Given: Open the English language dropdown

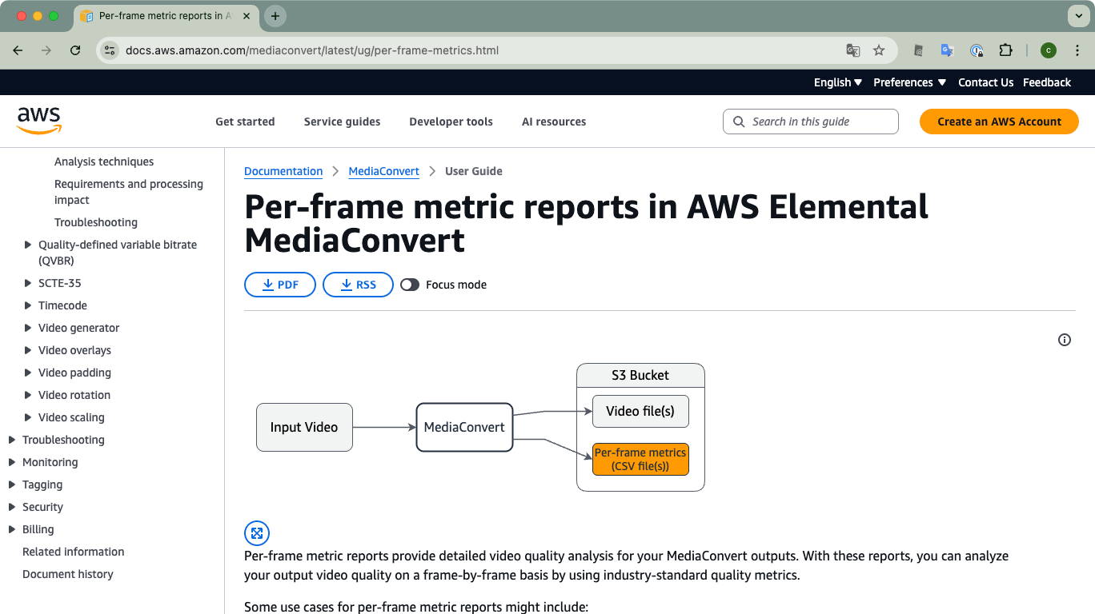Looking at the screenshot, I should pyautogui.click(x=838, y=82).
